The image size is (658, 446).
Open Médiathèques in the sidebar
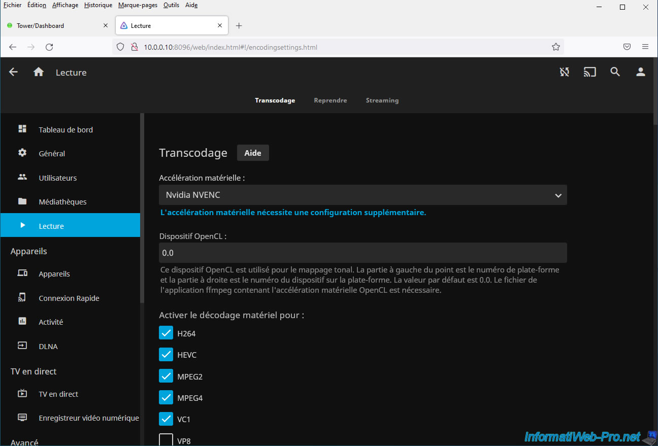[62, 201]
